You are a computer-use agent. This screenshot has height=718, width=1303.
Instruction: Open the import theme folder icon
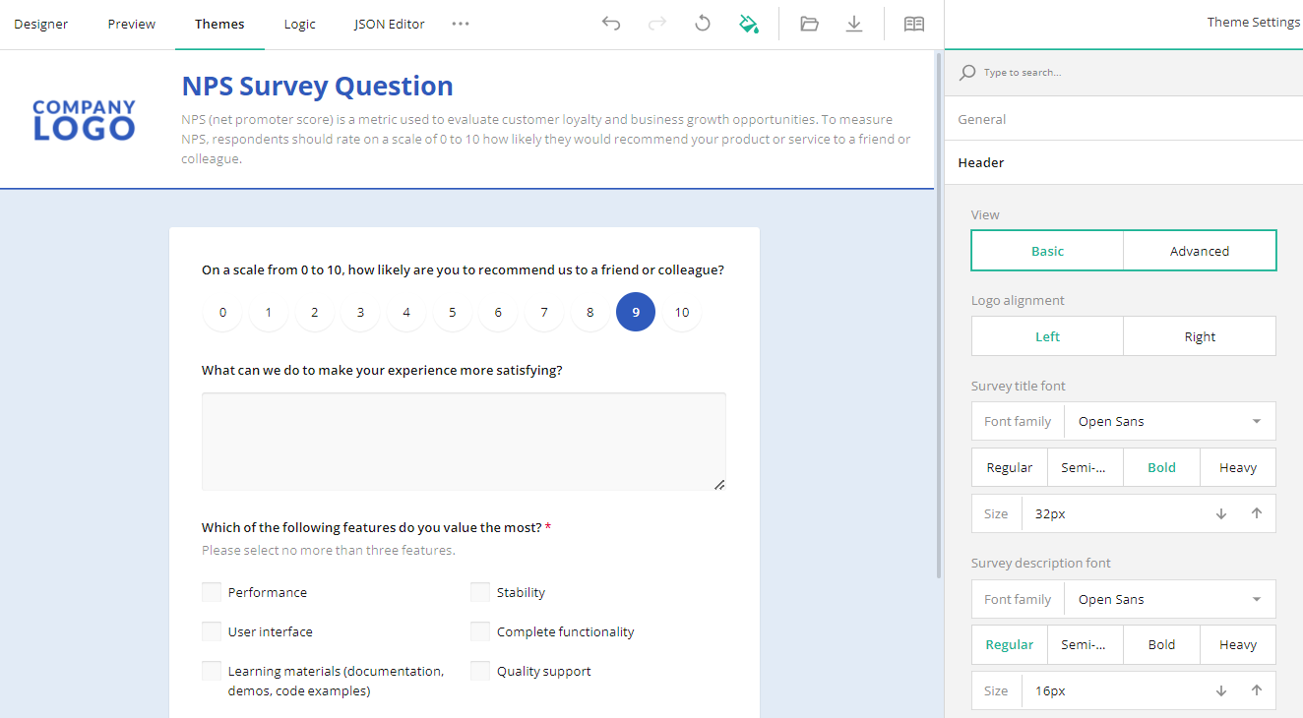click(x=808, y=23)
